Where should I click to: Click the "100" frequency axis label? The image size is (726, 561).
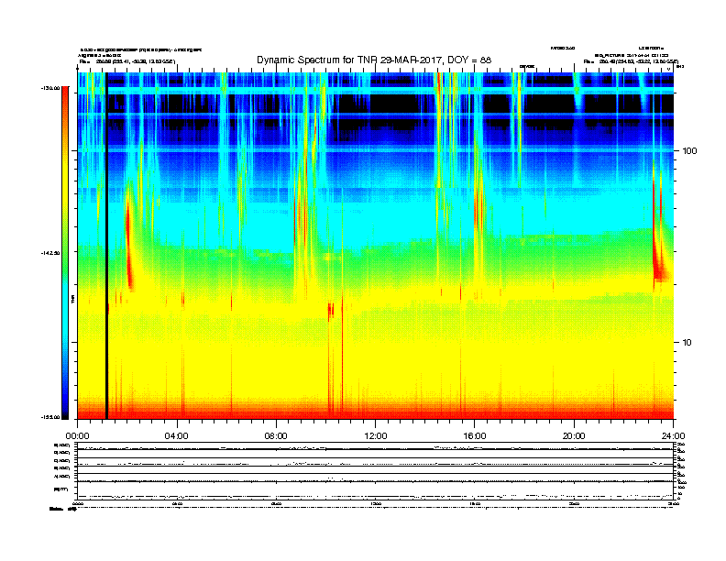click(x=689, y=151)
